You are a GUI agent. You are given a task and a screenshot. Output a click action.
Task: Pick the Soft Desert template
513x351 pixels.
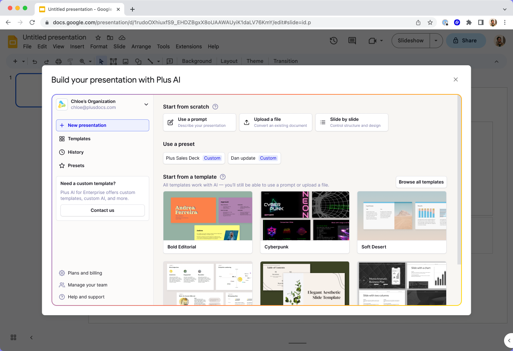pos(402,222)
